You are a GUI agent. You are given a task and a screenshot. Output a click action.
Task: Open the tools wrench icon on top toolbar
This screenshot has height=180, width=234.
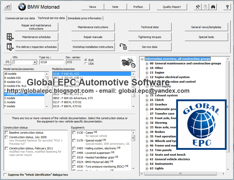(197, 7)
